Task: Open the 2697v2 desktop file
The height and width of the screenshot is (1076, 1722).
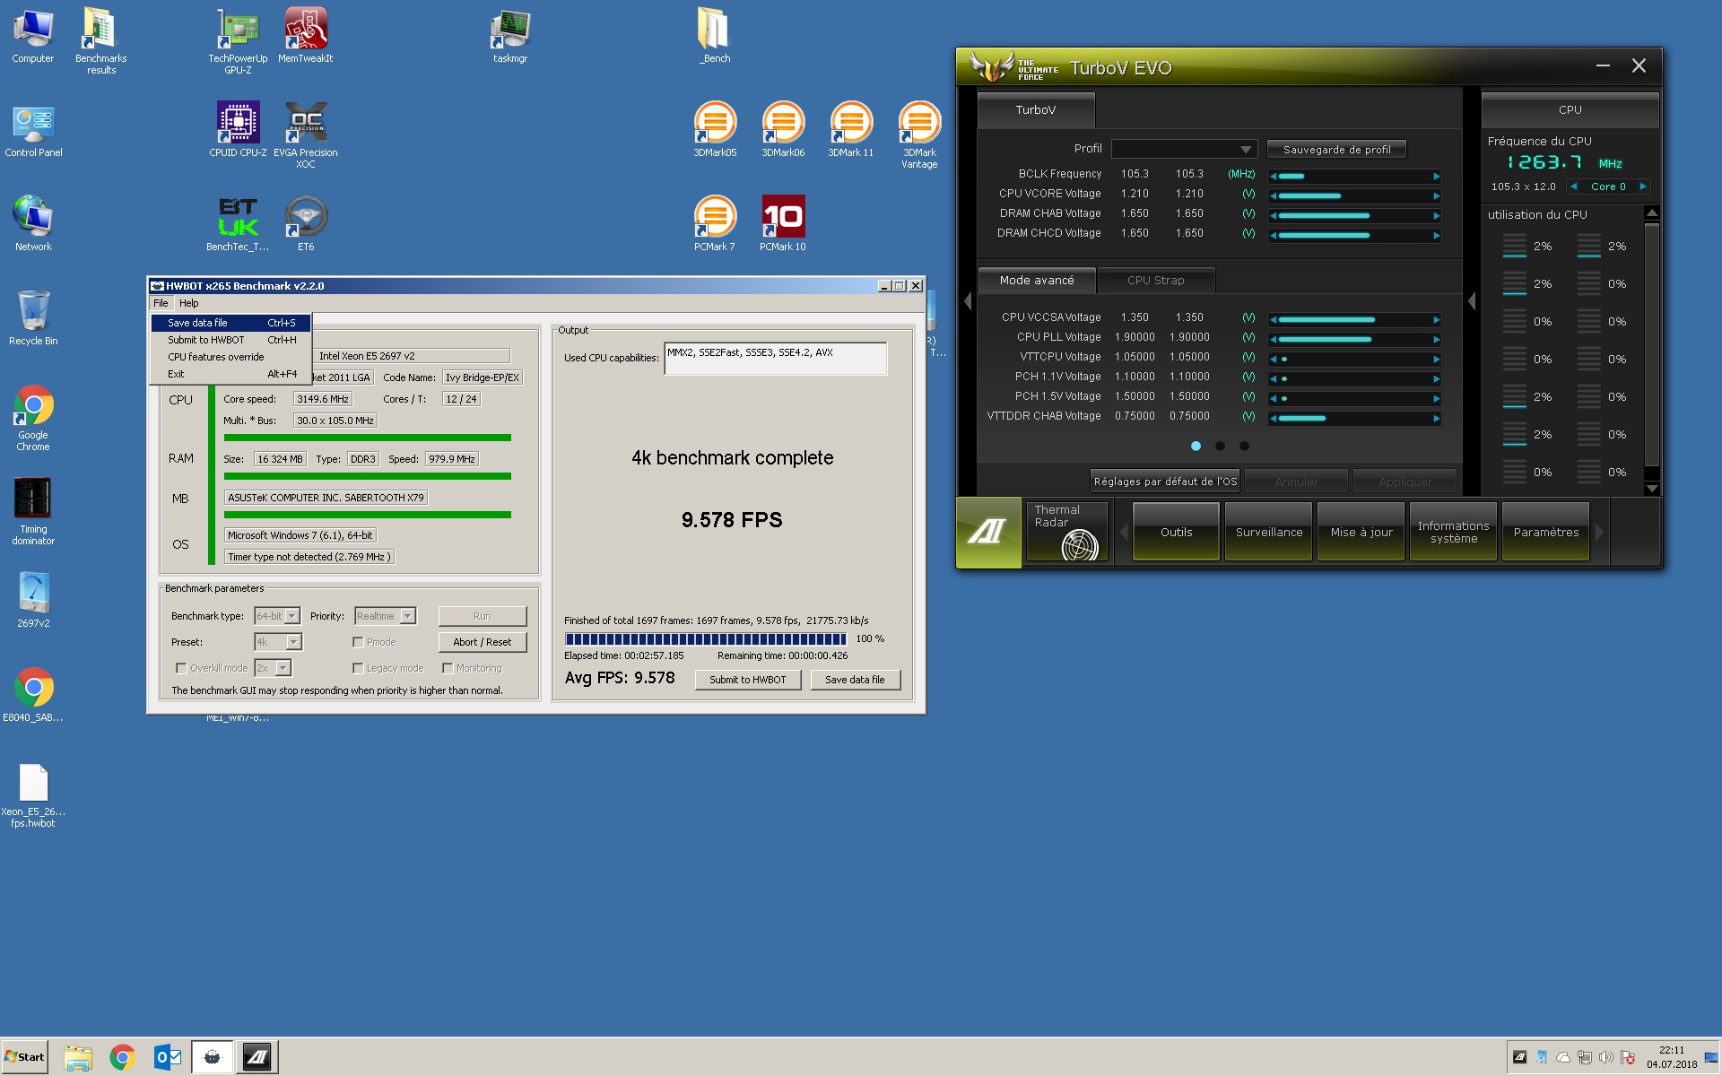Action: pyautogui.click(x=33, y=599)
